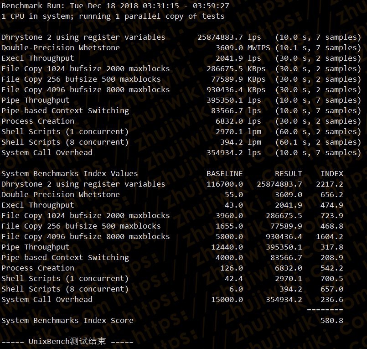Viewport: 367px width, 349px height.
Task: Click 'System Benchmarks Index Values' heading
Action: point(70,173)
